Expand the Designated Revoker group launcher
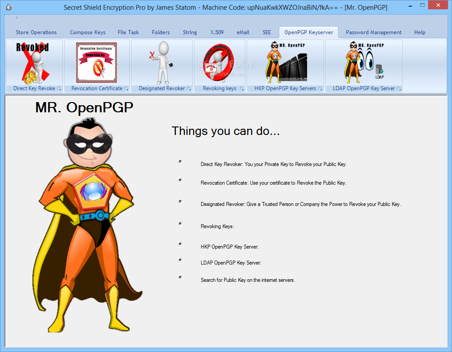The image size is (452, 352). [x=189, y=89]
